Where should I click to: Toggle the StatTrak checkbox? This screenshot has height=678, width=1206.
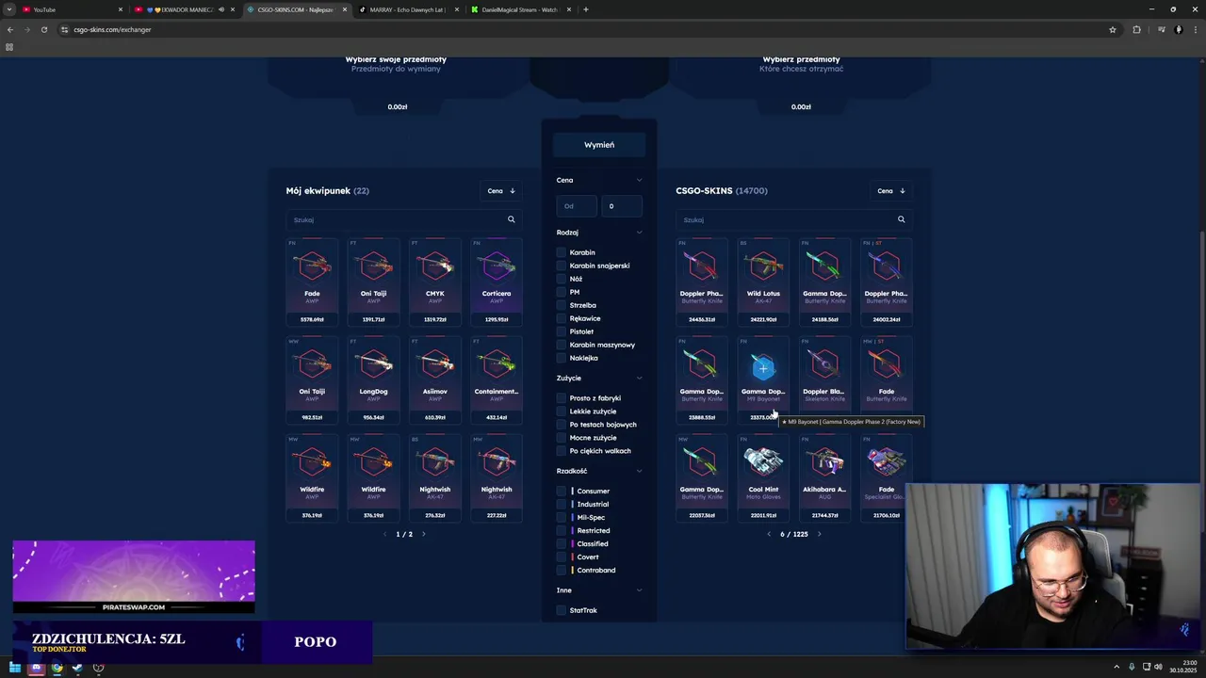tap(562, 610)
